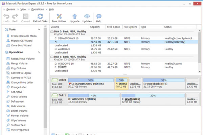Sort by Status column header
Screen dimensions: 203x135
pos(180,27)
